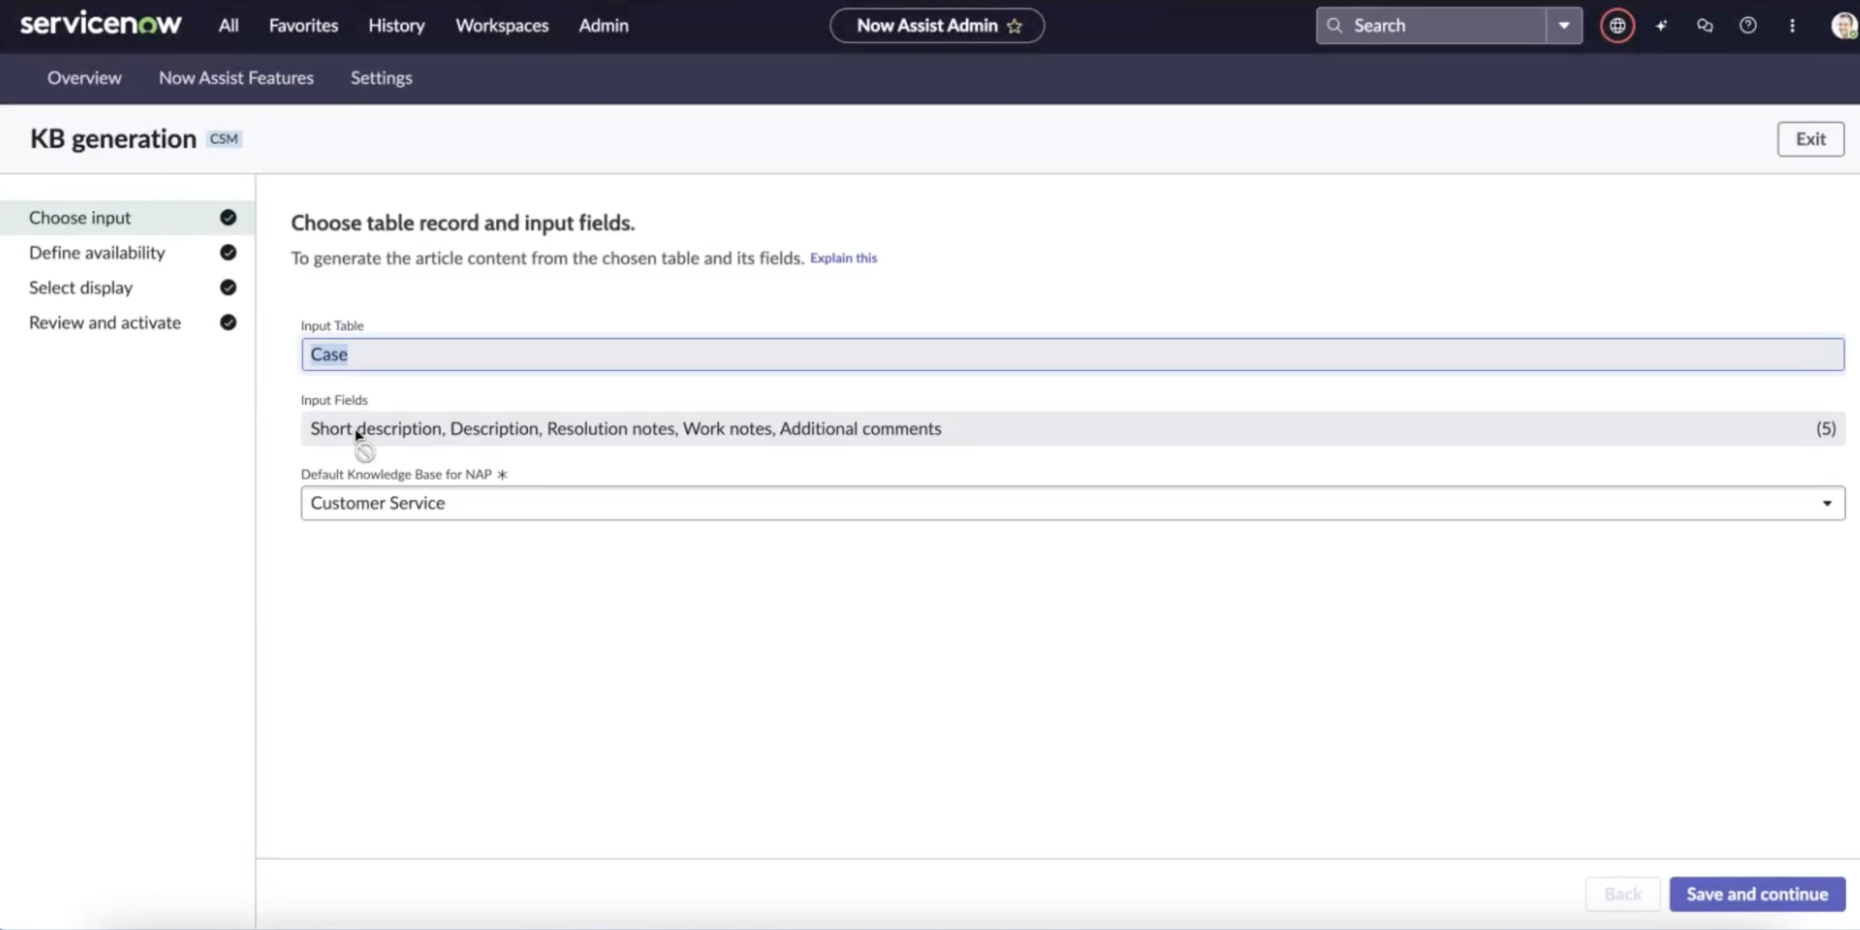Click checkmark beside Choose input step

tap(228, 217)
